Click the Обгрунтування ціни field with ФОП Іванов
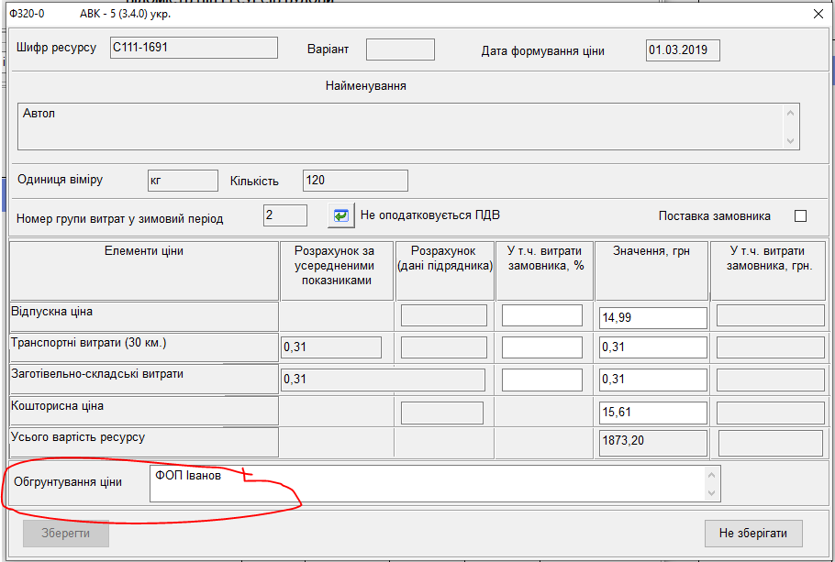 point(435,484)
